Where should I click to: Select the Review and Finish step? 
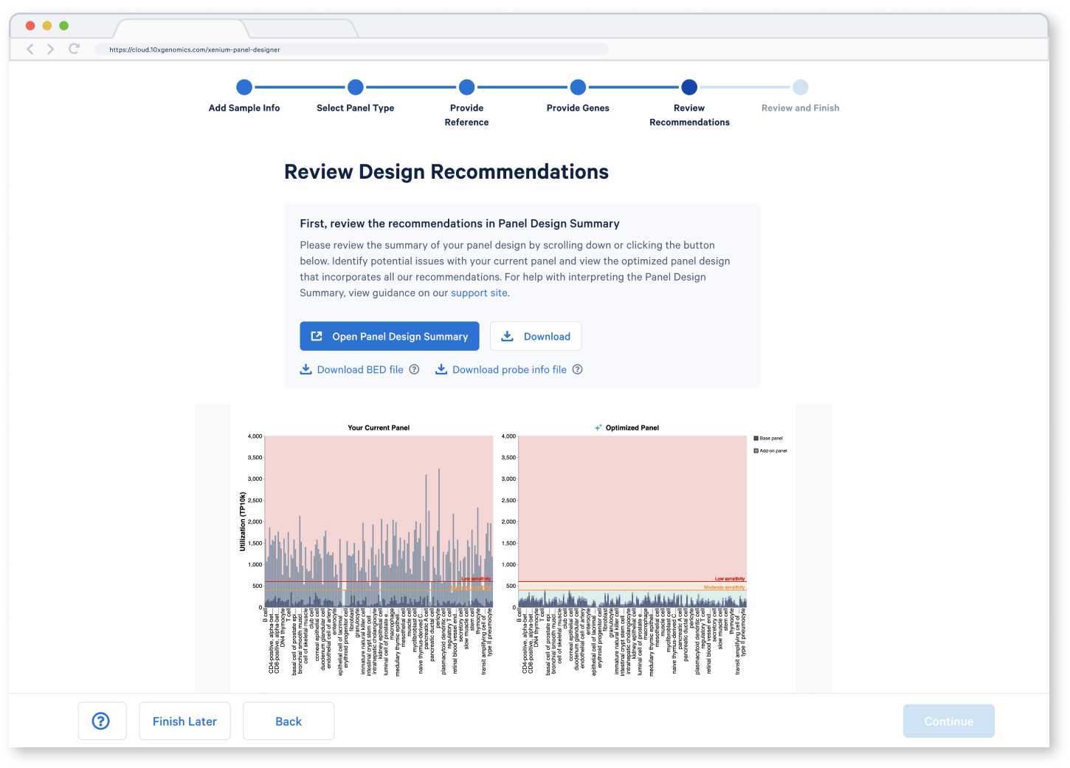click(800, 87)
